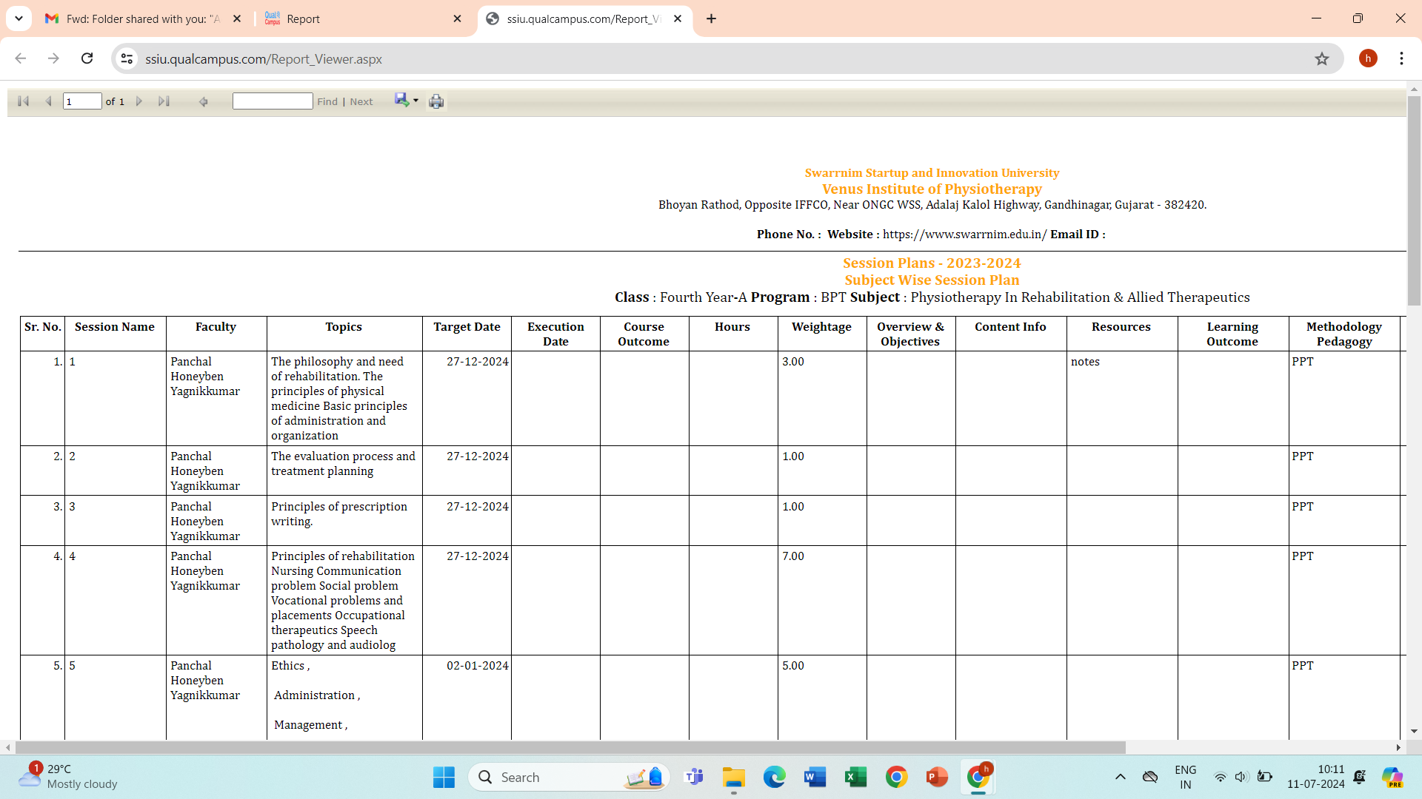Click the 'Subject Wise Session Plan' title

point(932,280)
